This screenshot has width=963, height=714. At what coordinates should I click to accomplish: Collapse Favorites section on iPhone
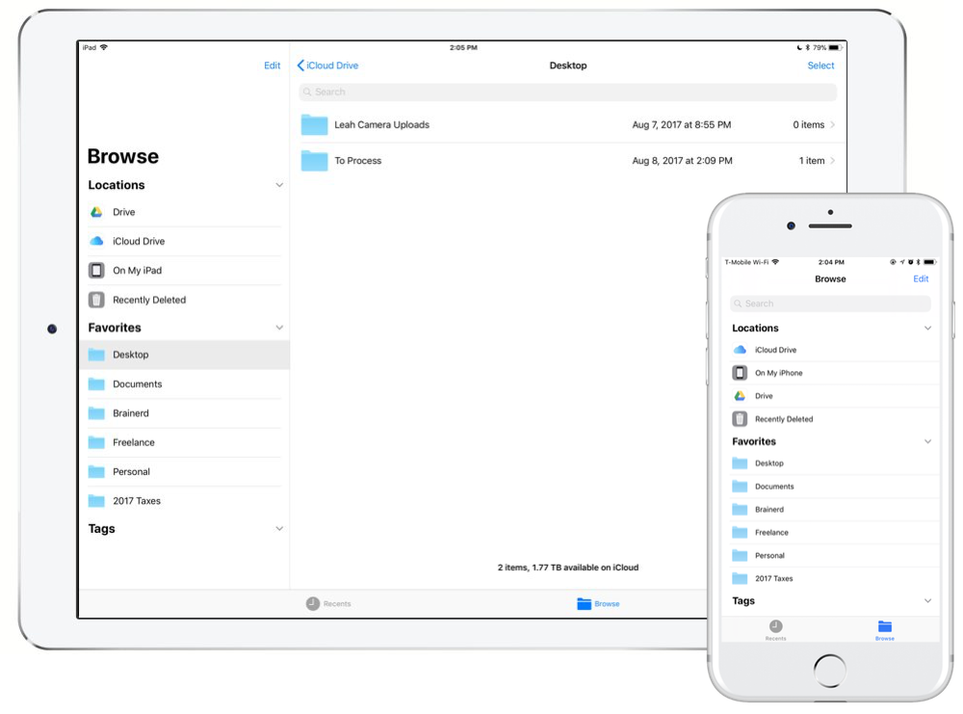click(928, 441)
